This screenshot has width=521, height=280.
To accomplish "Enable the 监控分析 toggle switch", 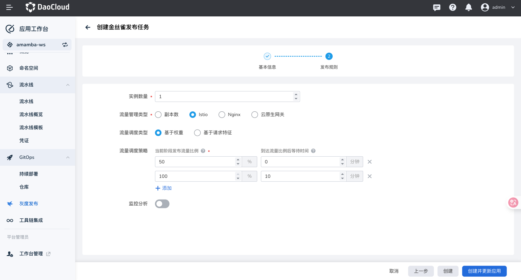I will click(x=162, y=204).
